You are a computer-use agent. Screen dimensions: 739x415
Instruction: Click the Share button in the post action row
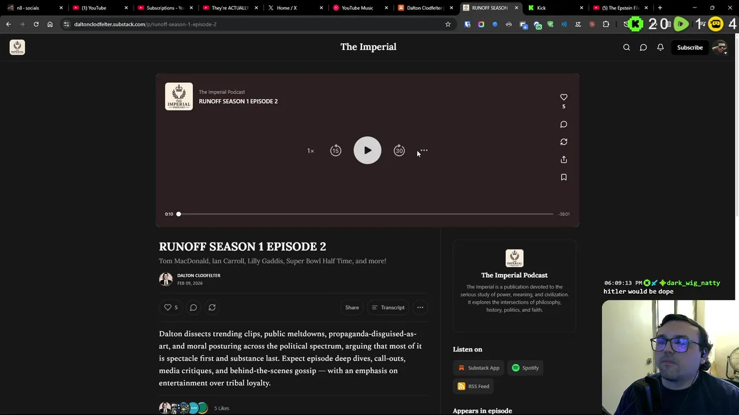[x=352, y=307]
